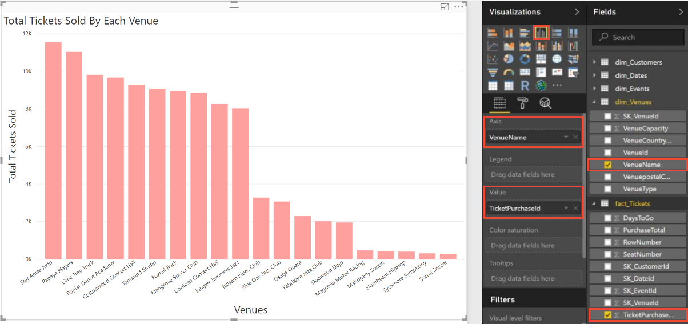Click the Fields search box

(x=638, y=37)
